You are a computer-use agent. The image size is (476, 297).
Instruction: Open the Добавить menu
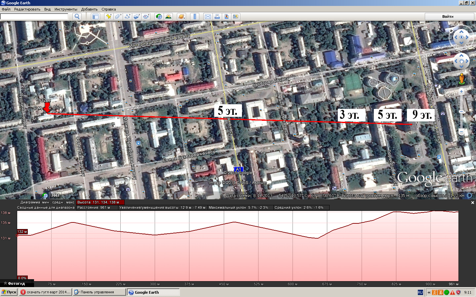coord(89,9)
